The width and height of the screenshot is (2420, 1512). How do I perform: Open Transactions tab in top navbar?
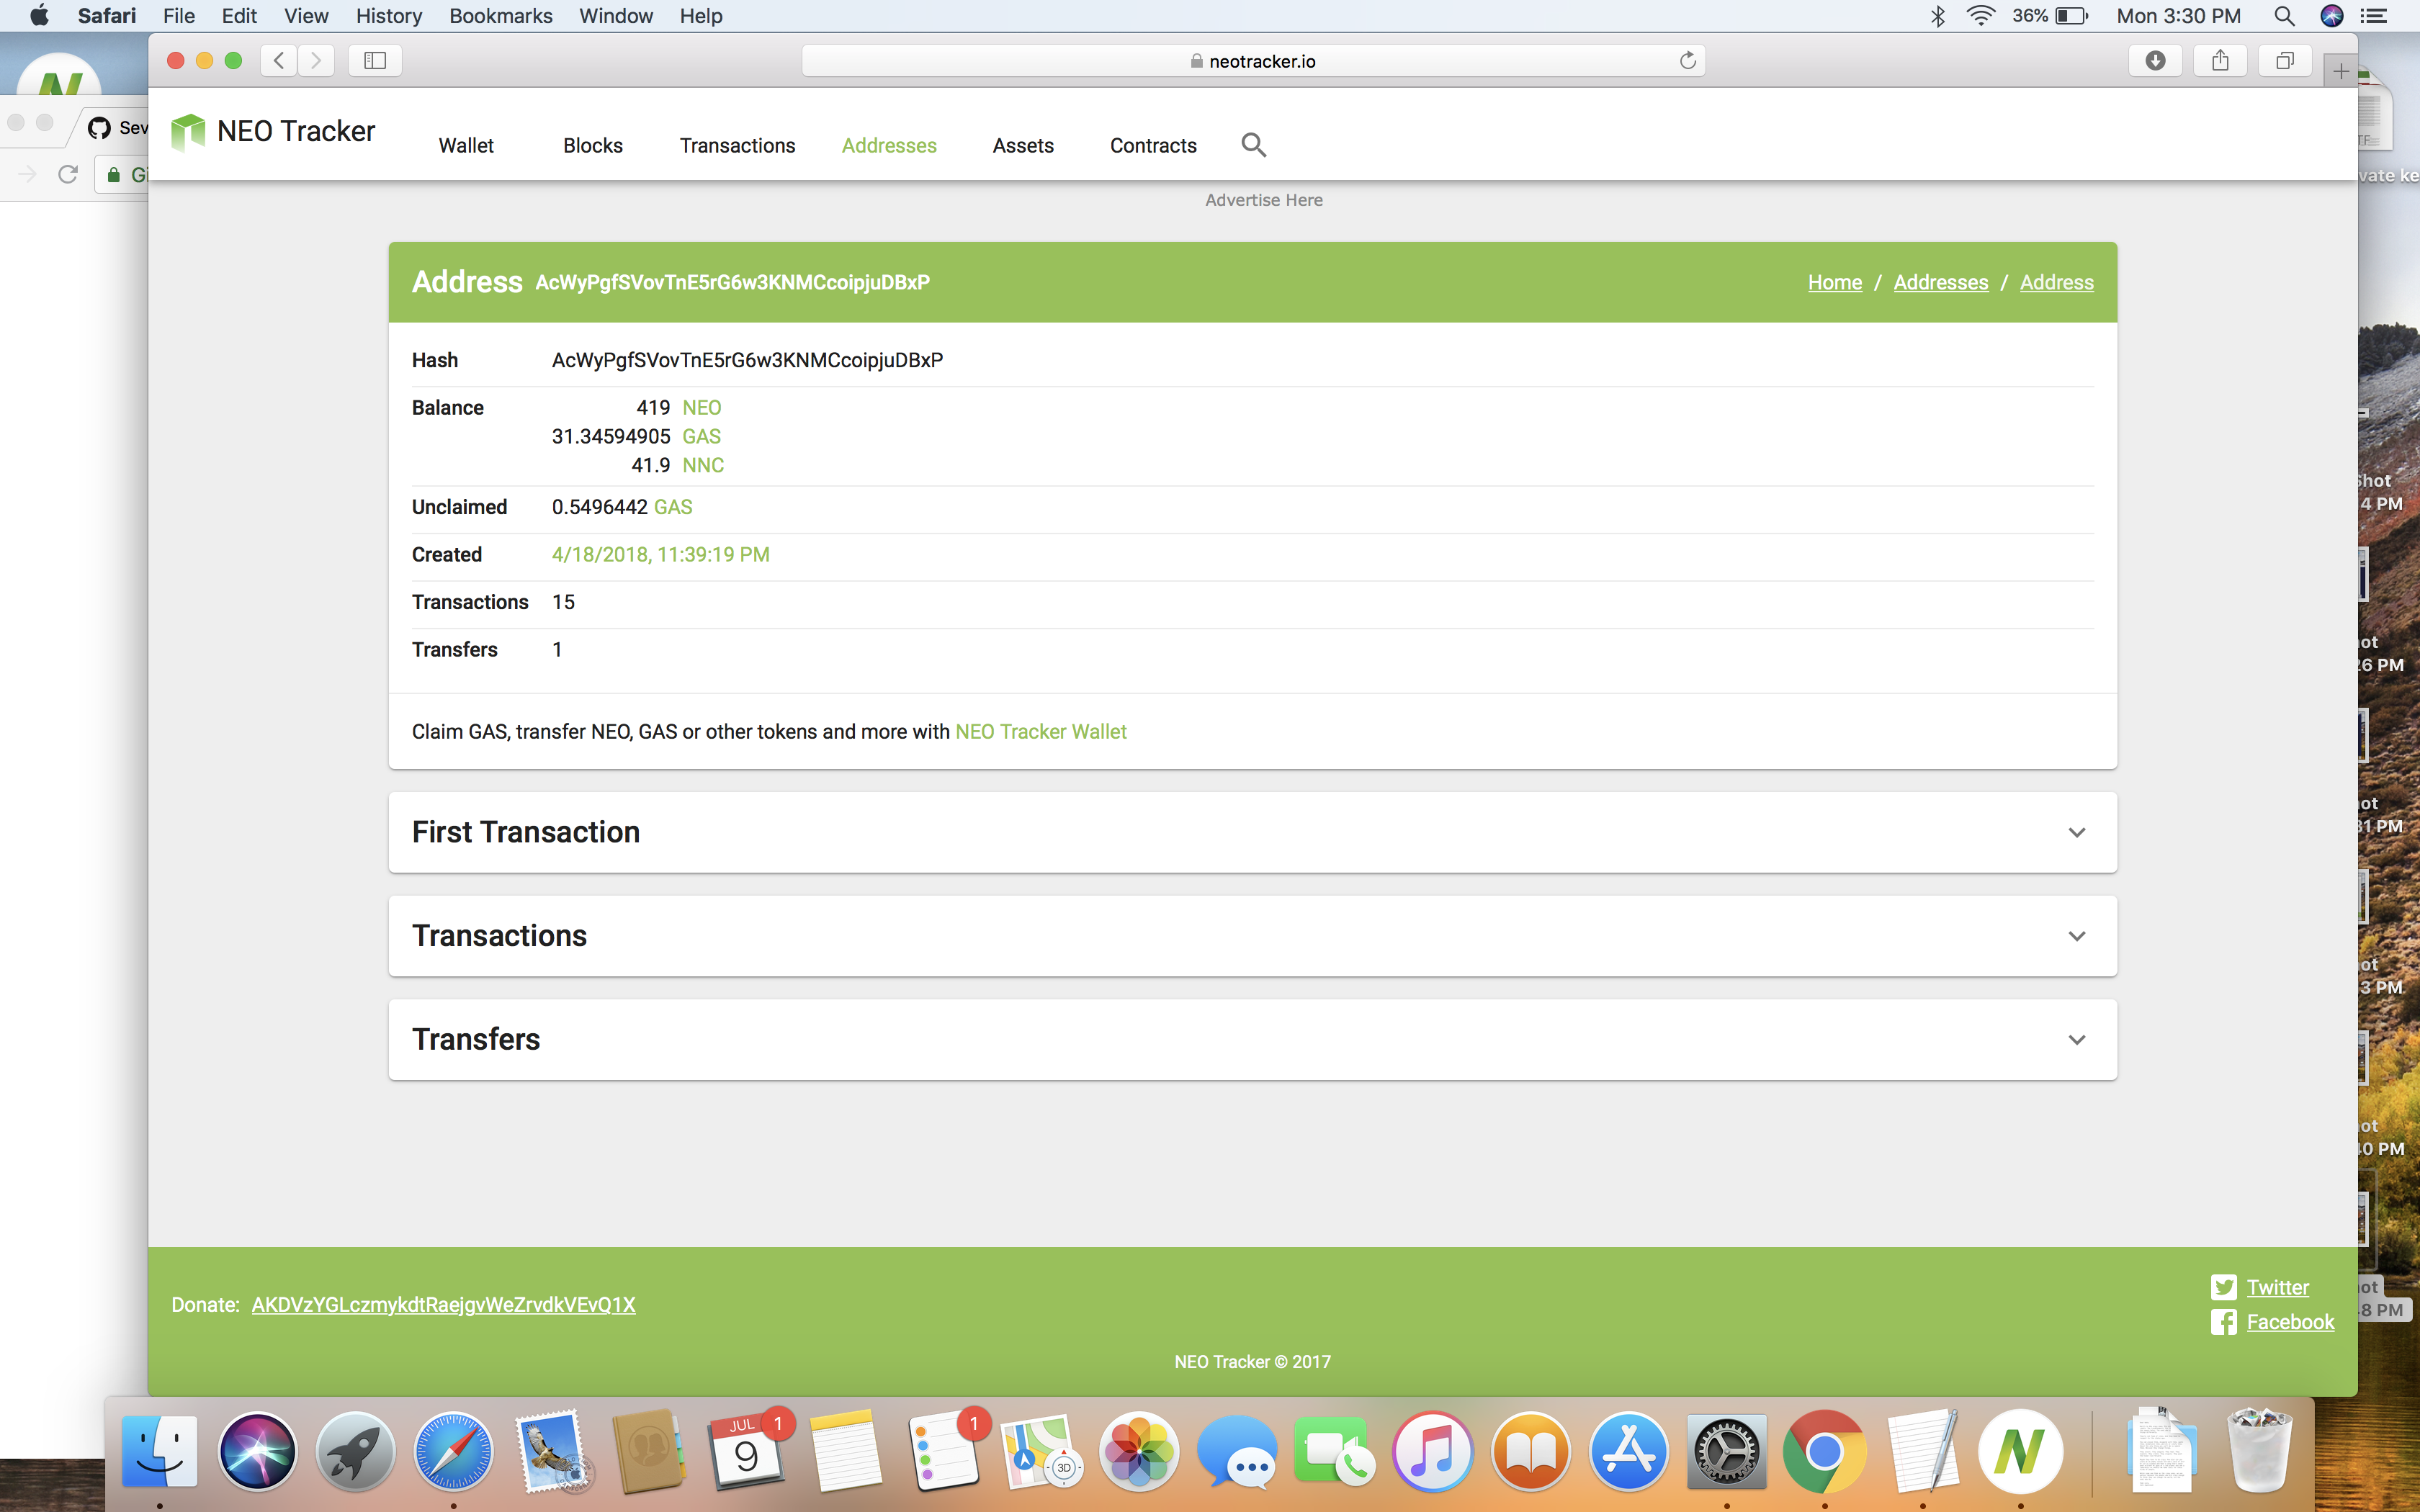click(738, 145)
